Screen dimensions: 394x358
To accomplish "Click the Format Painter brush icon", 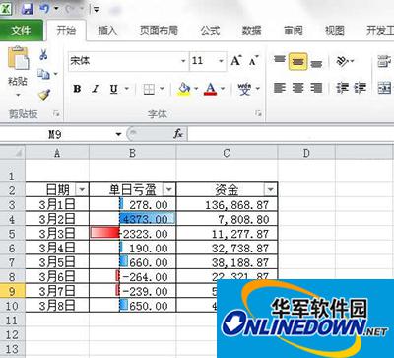I will click(43, 95).
